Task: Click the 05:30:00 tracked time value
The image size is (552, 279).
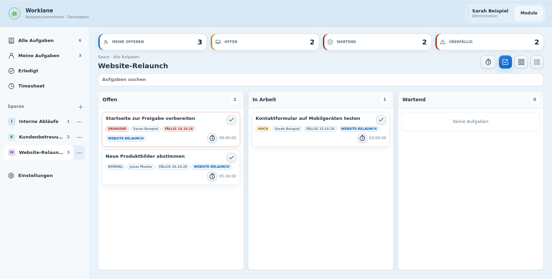Action: 228,176
